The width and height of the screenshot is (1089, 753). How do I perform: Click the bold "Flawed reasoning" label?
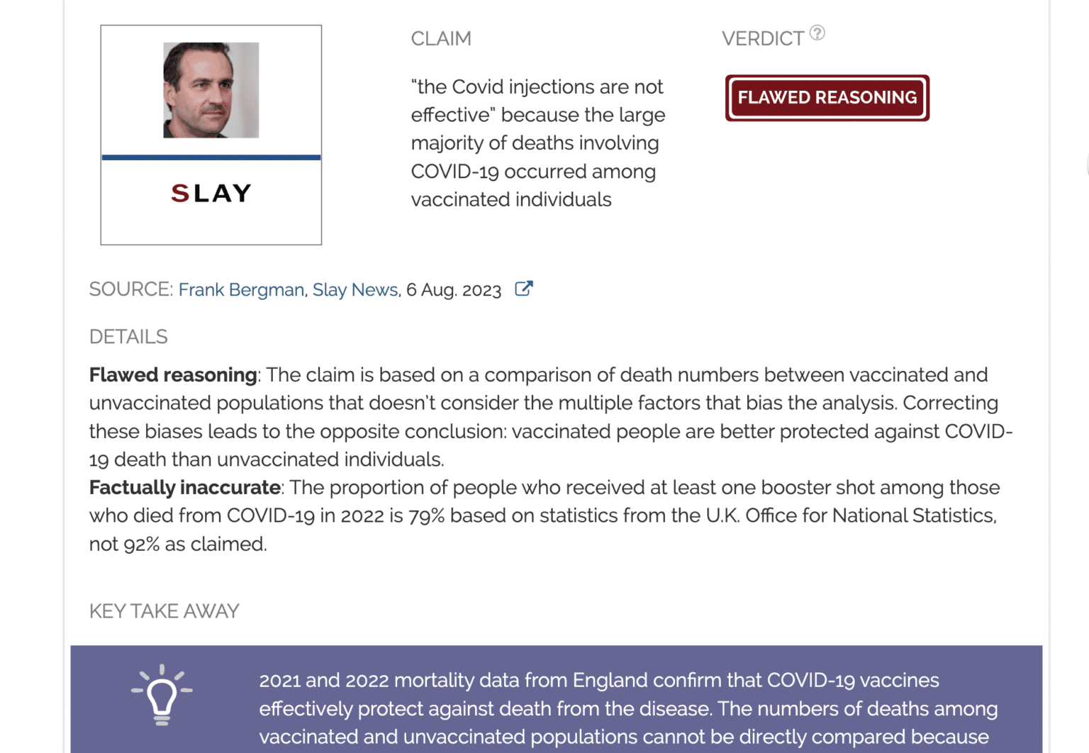point(173,375)
